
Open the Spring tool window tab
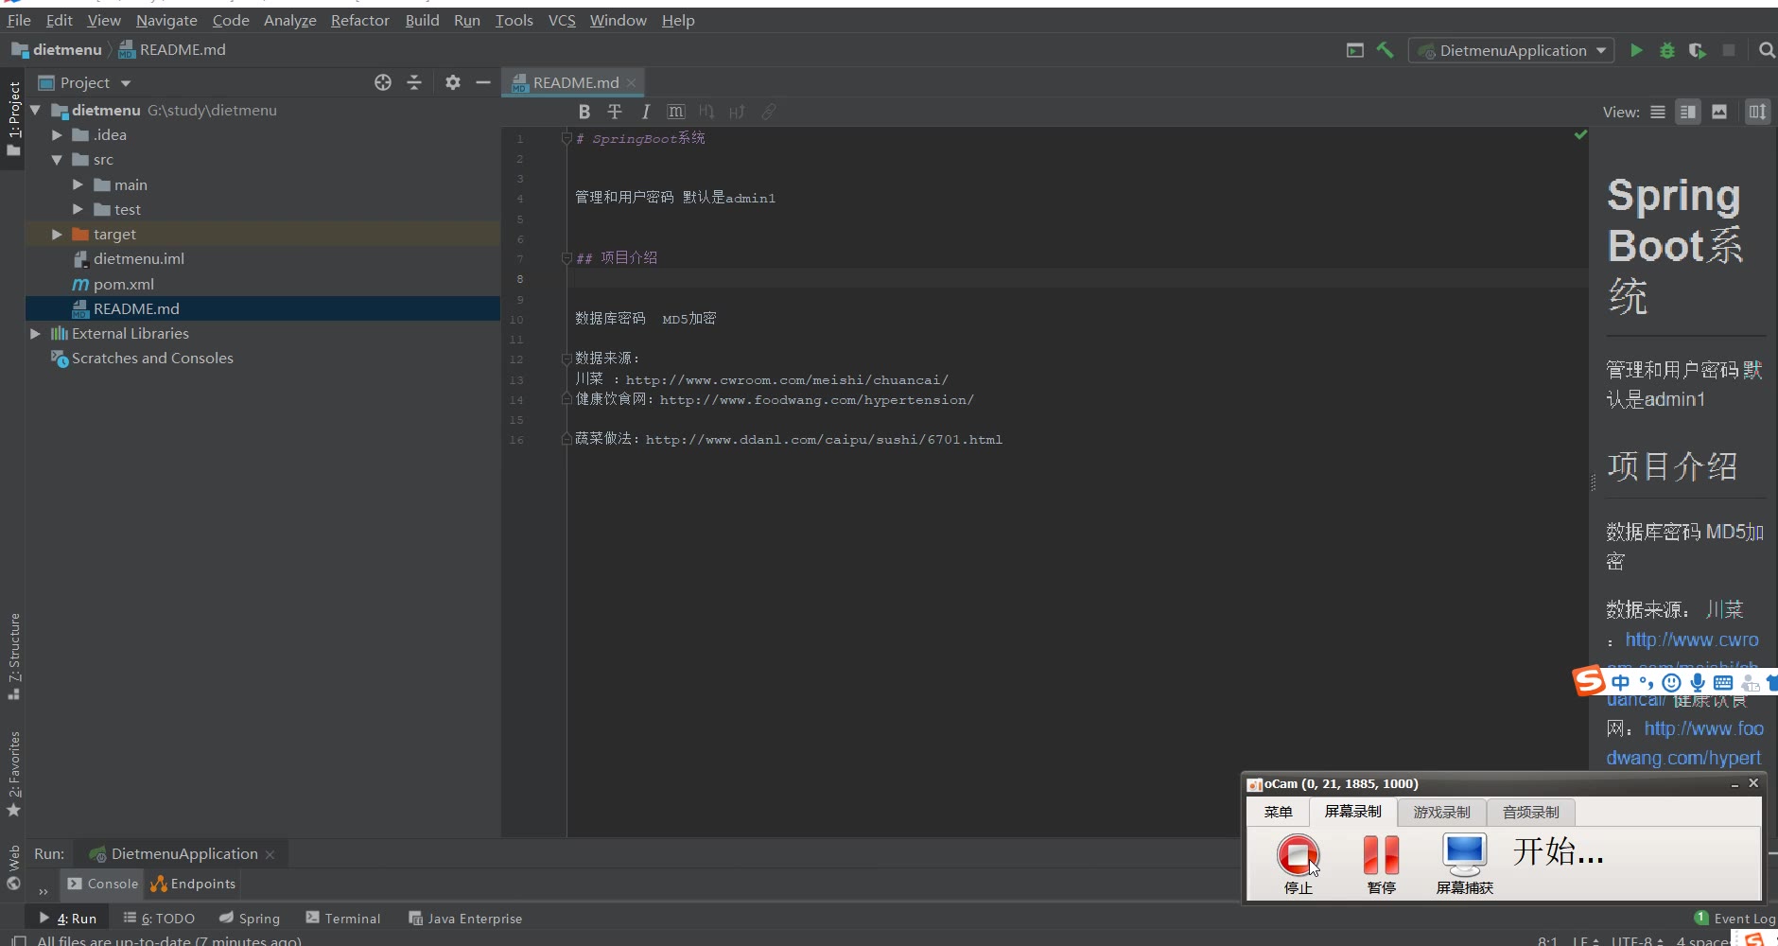point(250,918)
